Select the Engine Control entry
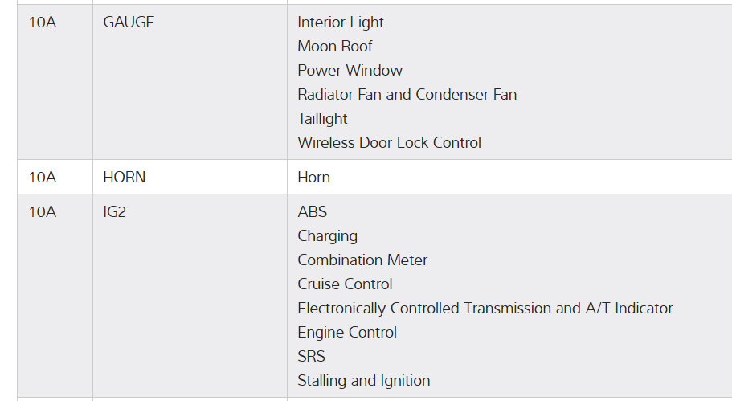Viewport: 732px width, 401px height. tap(347, 333)
